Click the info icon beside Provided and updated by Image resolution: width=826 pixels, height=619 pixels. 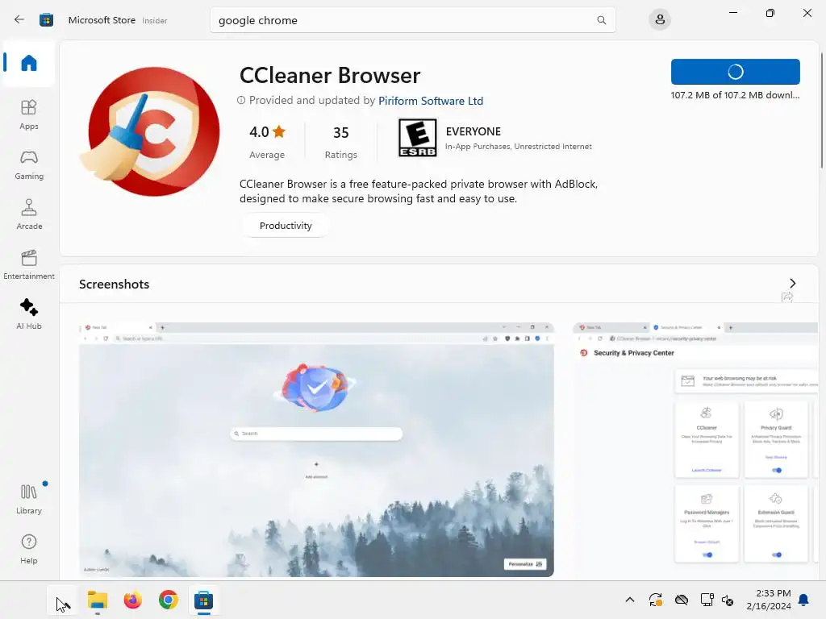click(x=241, y=100)
